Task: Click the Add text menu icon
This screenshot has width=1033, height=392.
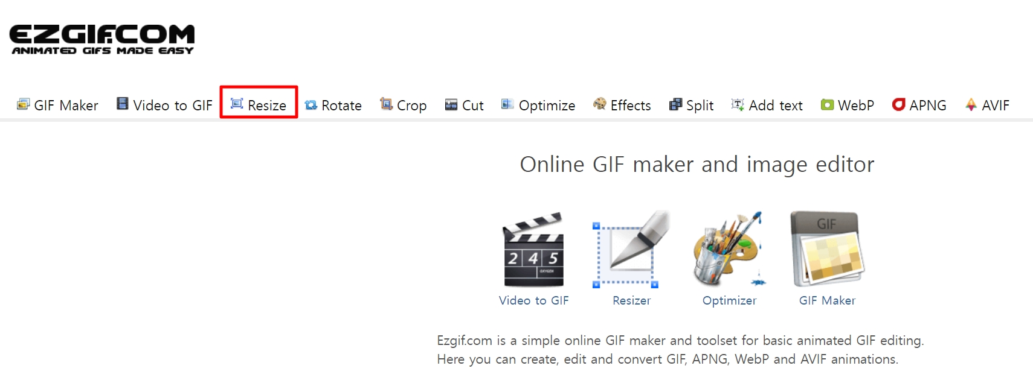Action: coord(738,104)
